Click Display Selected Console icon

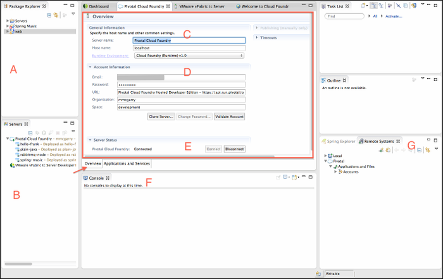pyautogui.click(x=286, y=177)
